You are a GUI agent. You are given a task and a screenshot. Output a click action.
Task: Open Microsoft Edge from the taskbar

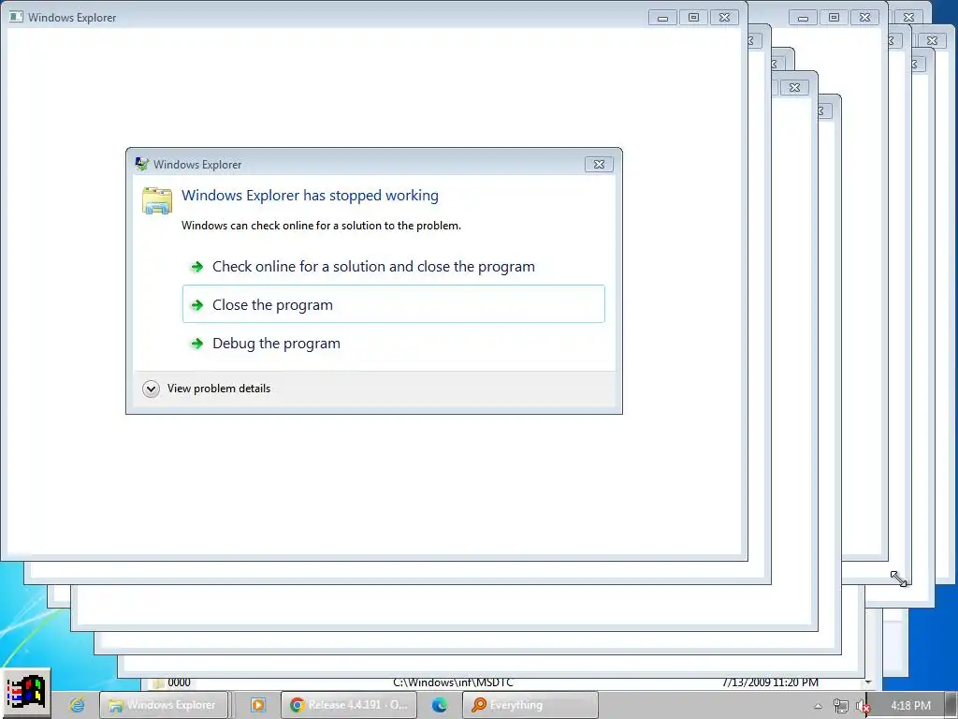[440, 705]
